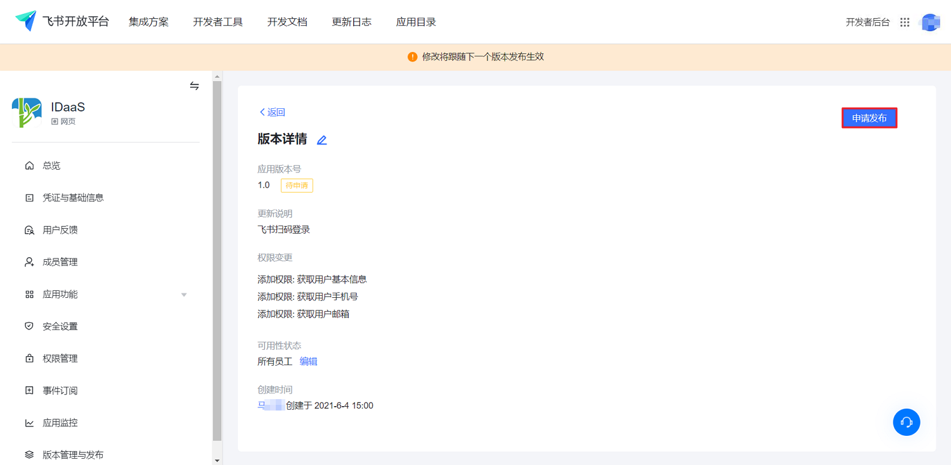Click the 所有员工 availability value
Image resolution: width=951 pixels, height=465 pixels.
[x=275, y=361]
